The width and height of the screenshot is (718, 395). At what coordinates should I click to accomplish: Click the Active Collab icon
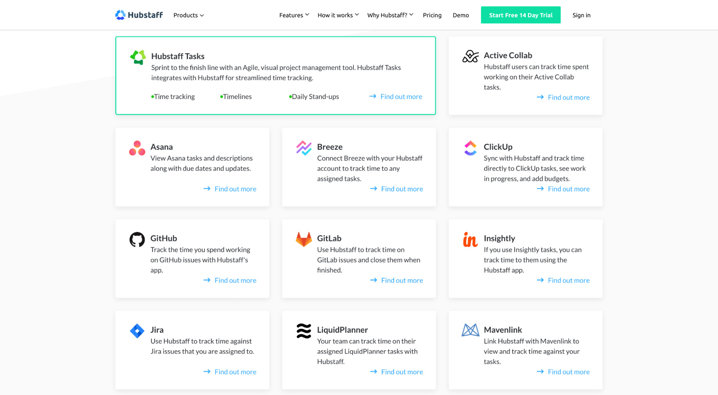(x=471, y=56)
